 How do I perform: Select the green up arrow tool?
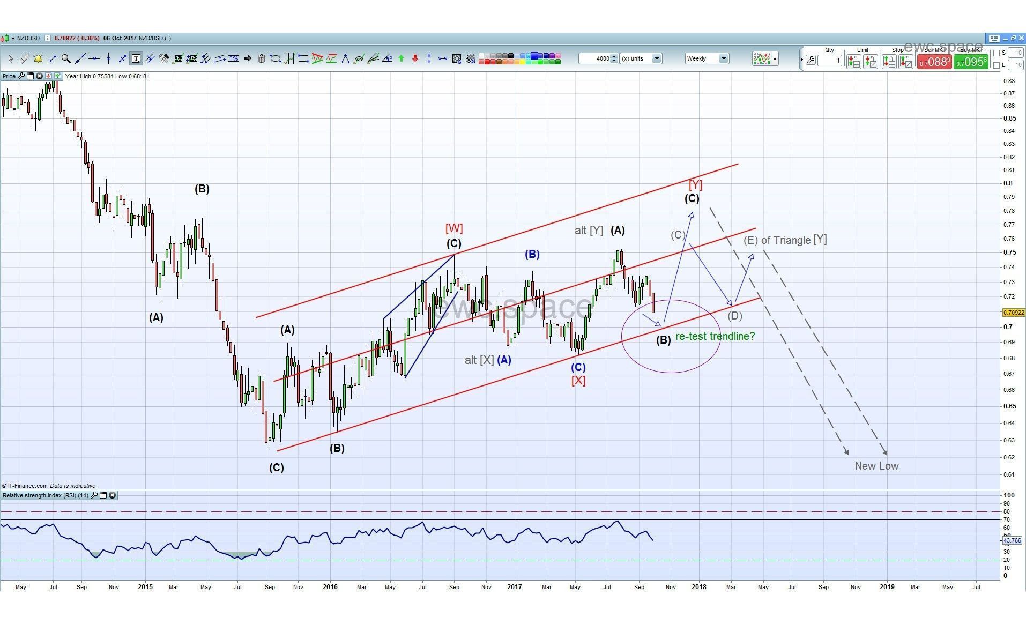click(401, 58)
